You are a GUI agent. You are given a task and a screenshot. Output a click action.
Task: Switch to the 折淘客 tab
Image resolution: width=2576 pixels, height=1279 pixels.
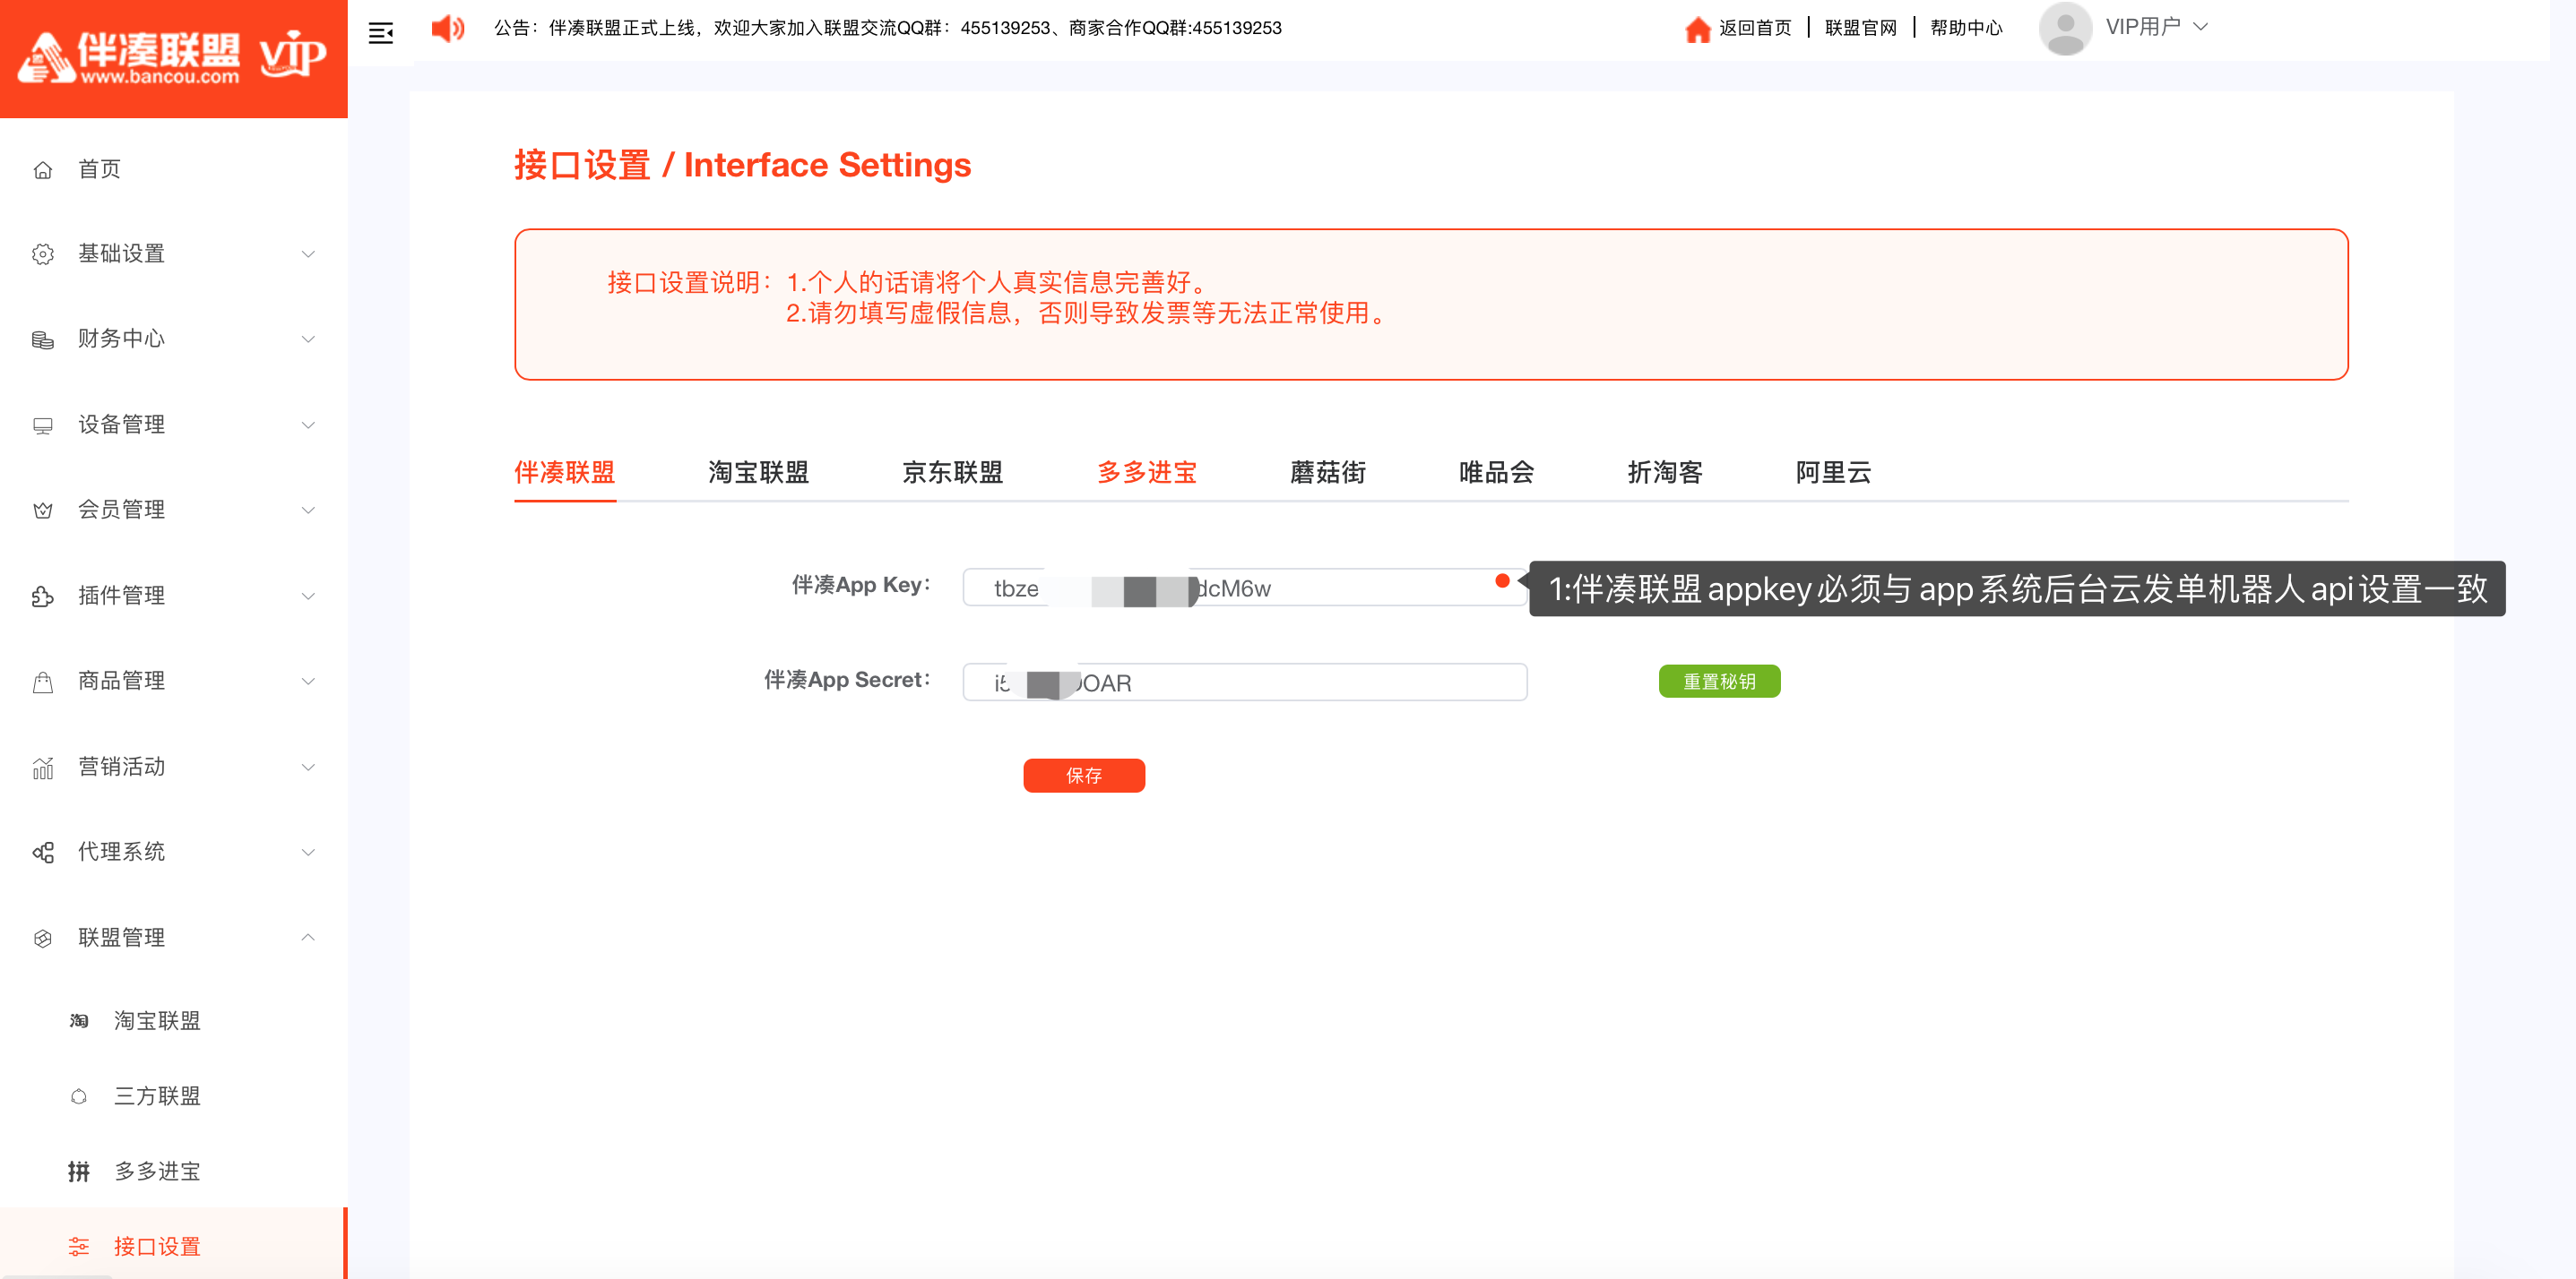pos(1664,472)
